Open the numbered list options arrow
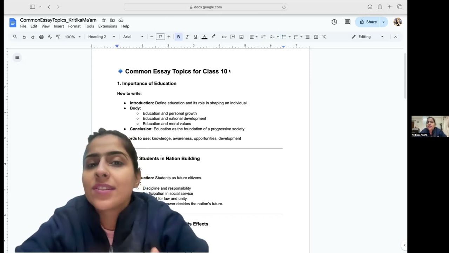This screenshot has height=253, width=449. point(301,37)
